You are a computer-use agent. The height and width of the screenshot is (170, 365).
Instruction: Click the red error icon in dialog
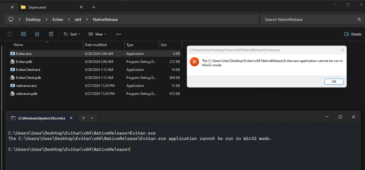pyautogui.click(x=195, y=62)
